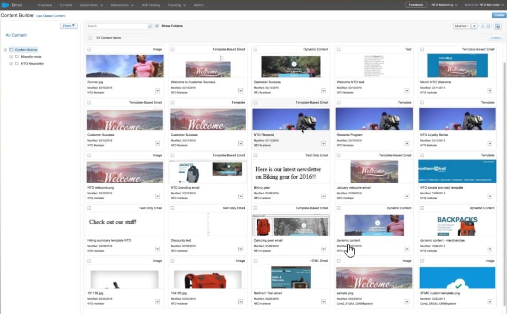Open NTO branding email card dropdown arrow
The height and width of the screenshot is (314, 507).
click(x=241, y=196)
